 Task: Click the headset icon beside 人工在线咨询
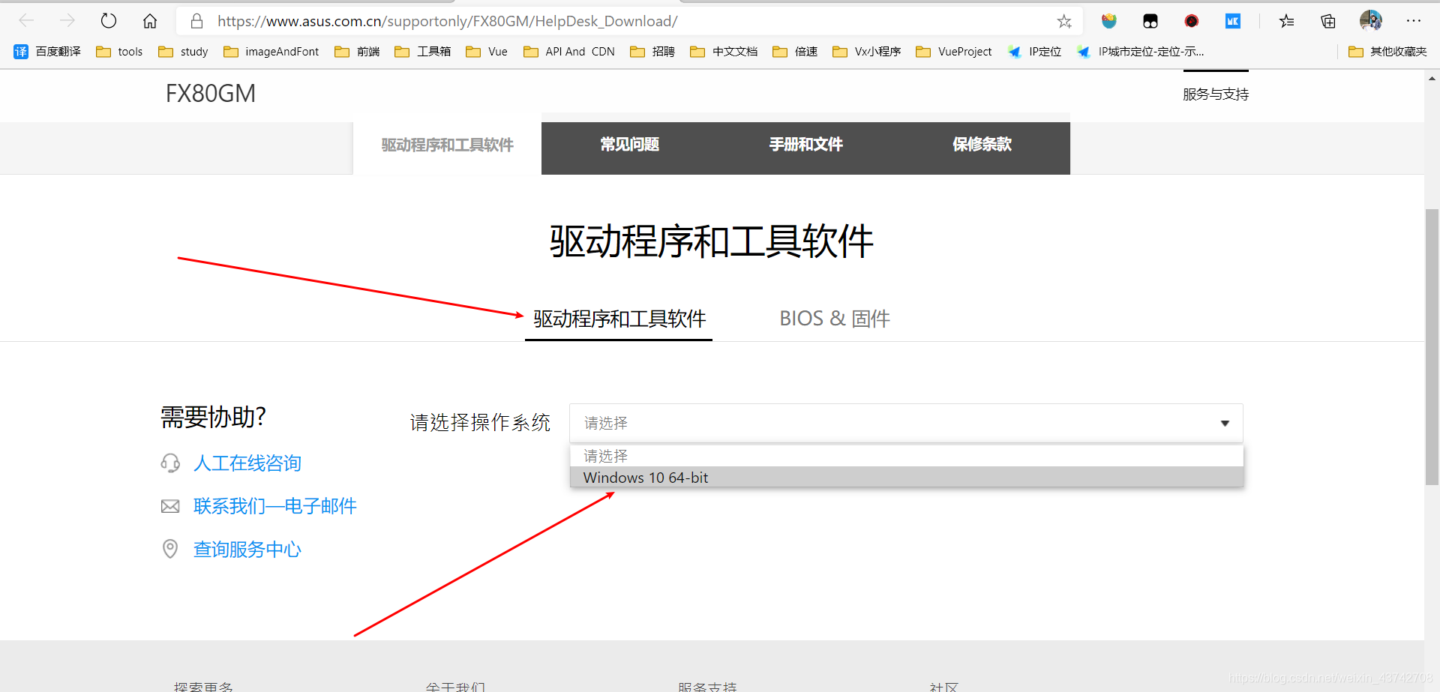point(170,463)
